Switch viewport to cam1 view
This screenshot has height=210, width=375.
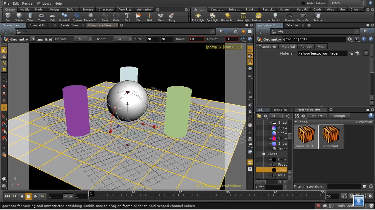click(232, 47)
